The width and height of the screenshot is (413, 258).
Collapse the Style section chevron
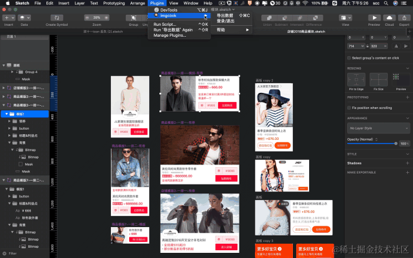[407, 154]
